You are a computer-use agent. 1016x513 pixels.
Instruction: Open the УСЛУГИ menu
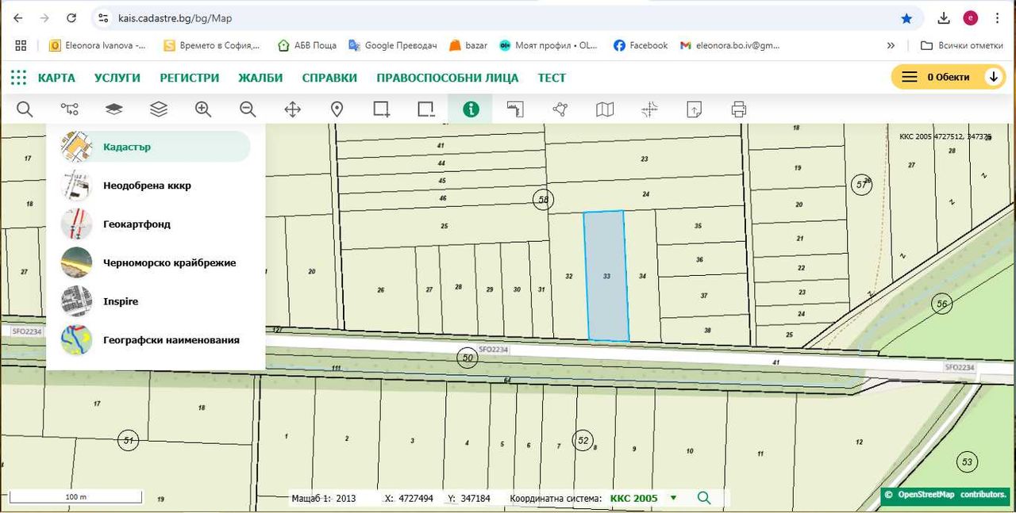(117, 78)
